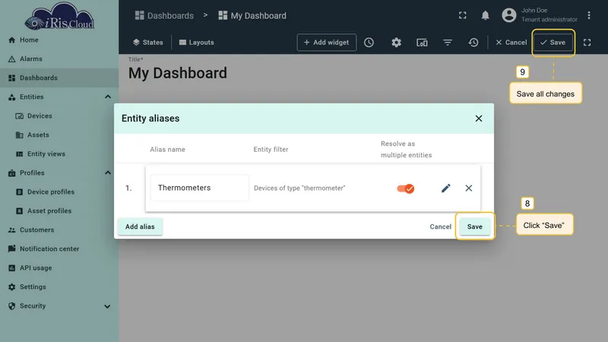Open the user menu three-dot icon
608x342 pixels.
588,15
